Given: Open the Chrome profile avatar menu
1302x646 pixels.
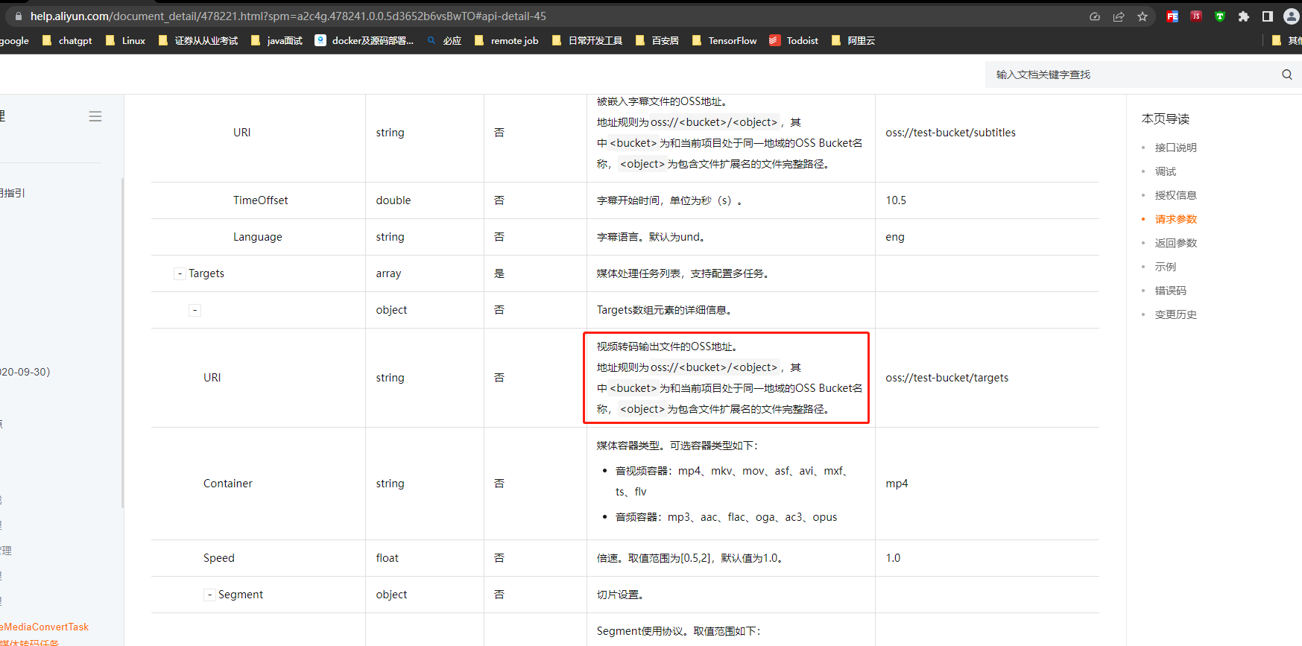Looking at the screenshot, I should tap(1292, 16).
